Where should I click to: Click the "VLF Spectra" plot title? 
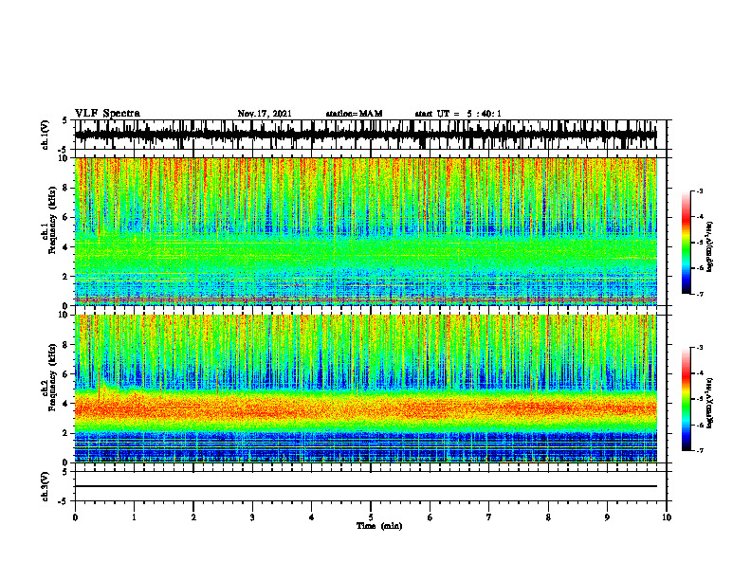click(107, 114)
